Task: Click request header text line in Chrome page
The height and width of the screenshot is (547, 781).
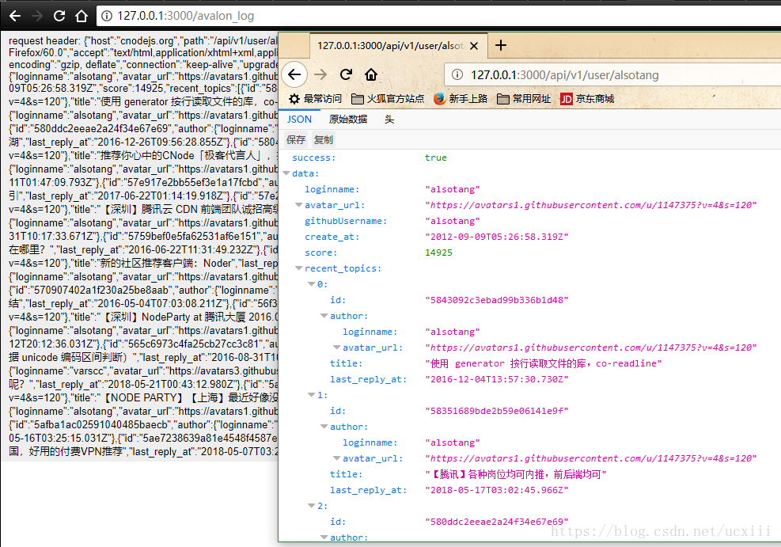Action: [x=143, y=41]
